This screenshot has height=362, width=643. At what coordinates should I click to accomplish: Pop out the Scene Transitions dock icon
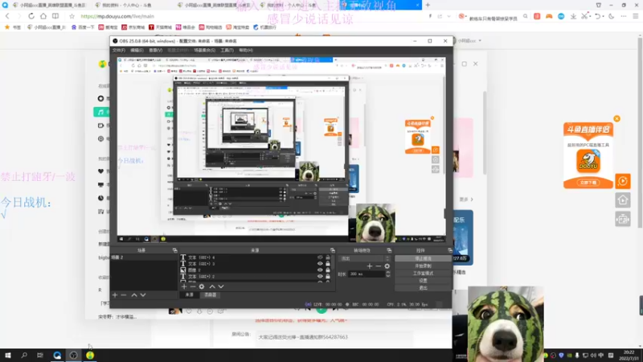pos(389,250)
